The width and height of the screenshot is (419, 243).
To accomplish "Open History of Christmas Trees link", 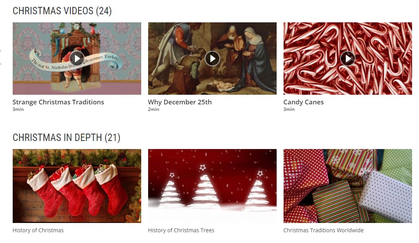I will tap(181, 230).
